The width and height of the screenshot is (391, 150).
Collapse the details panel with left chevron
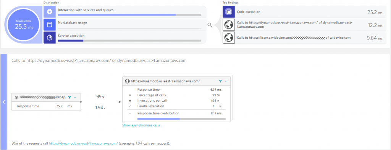[4, 102]
